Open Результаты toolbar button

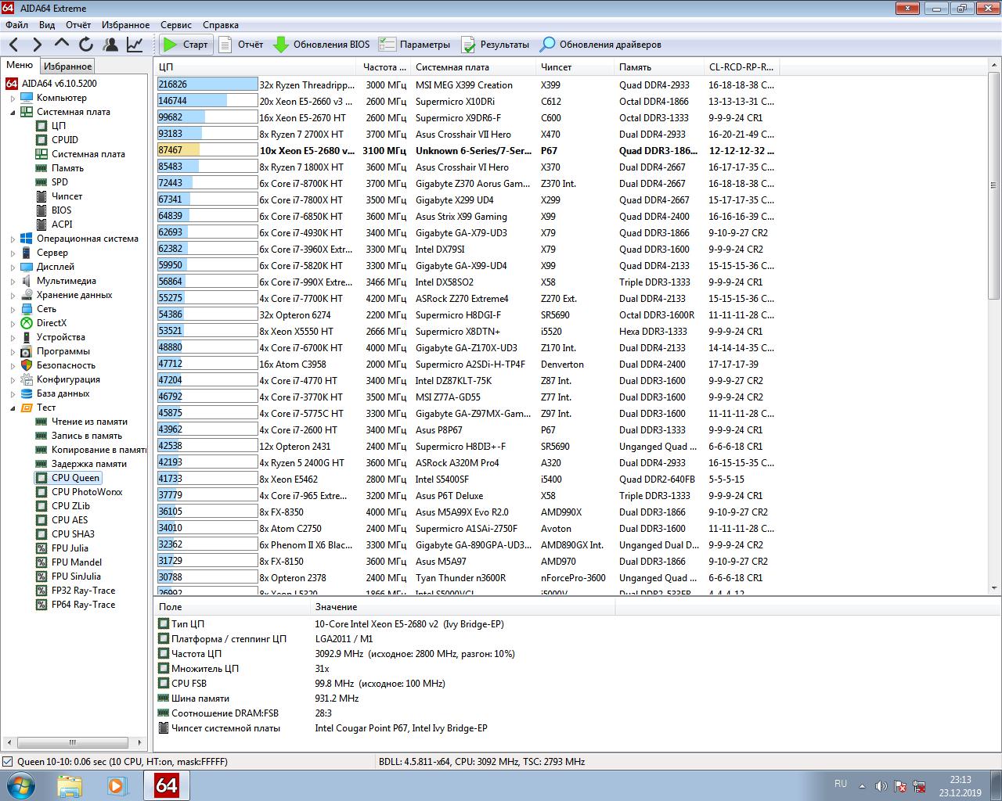pos(495,45)
